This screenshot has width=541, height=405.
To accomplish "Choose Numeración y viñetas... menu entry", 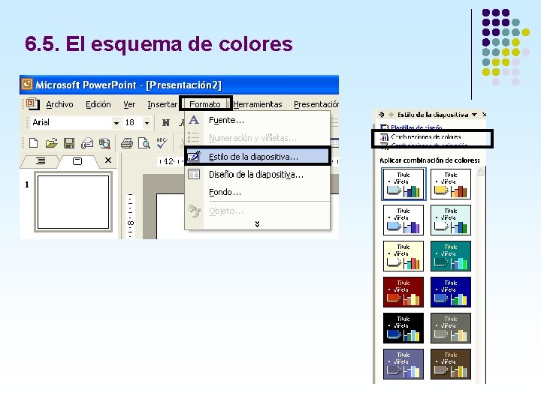I will tap(258, 138).
